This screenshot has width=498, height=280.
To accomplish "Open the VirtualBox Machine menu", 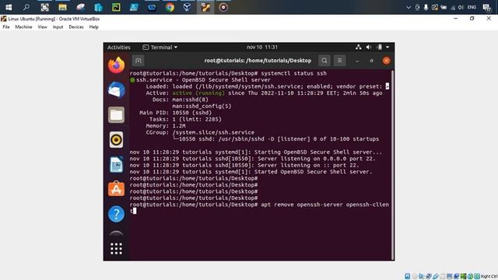I will pos(23,27).
